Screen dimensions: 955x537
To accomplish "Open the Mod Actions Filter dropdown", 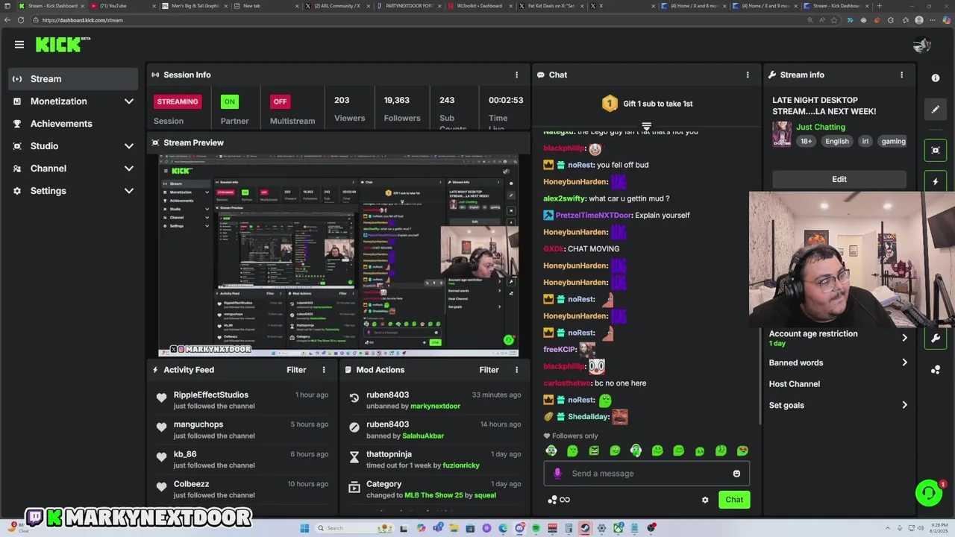I will [489, 370].
